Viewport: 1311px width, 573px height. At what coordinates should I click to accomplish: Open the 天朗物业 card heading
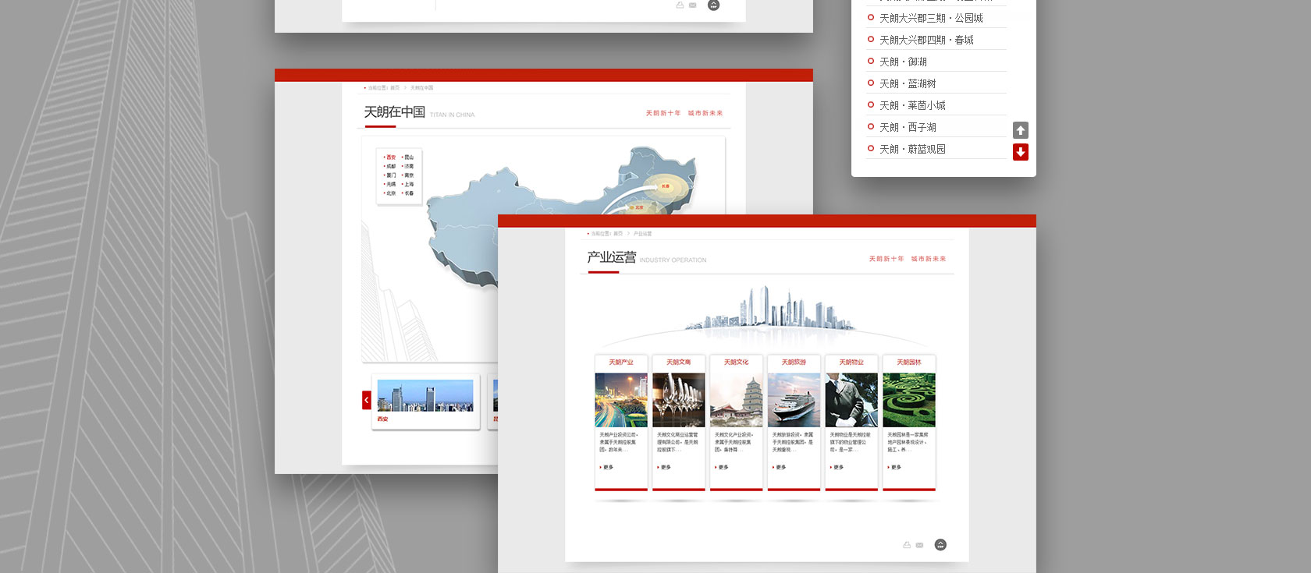coord(851,363)
